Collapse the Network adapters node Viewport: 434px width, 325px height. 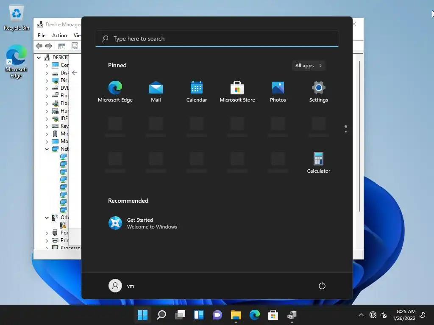[47, 149]
